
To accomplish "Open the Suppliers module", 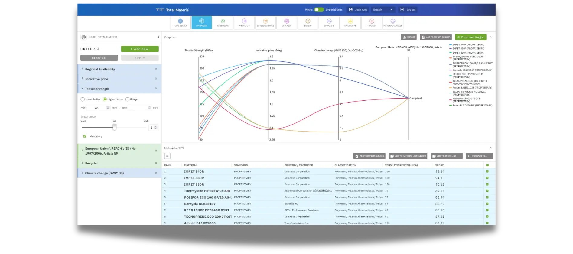I will click(329, 23).
